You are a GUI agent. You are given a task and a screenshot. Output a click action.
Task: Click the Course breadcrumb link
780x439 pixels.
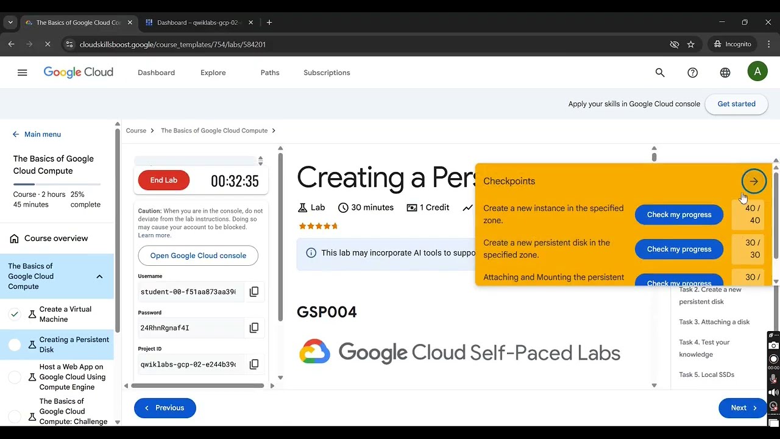[x=136, y=130]
